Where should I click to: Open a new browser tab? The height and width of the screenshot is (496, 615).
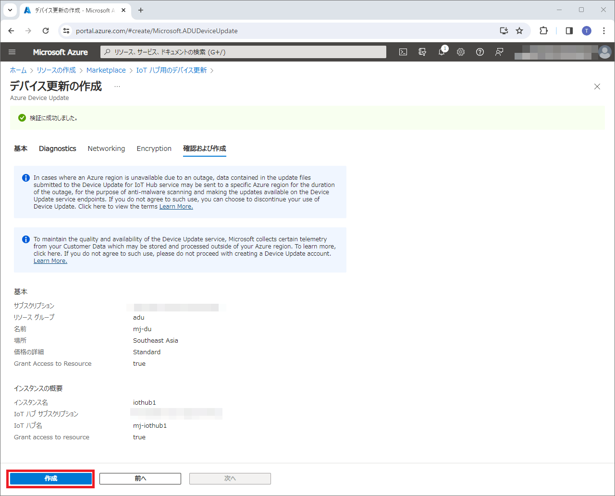coord(141,10)
